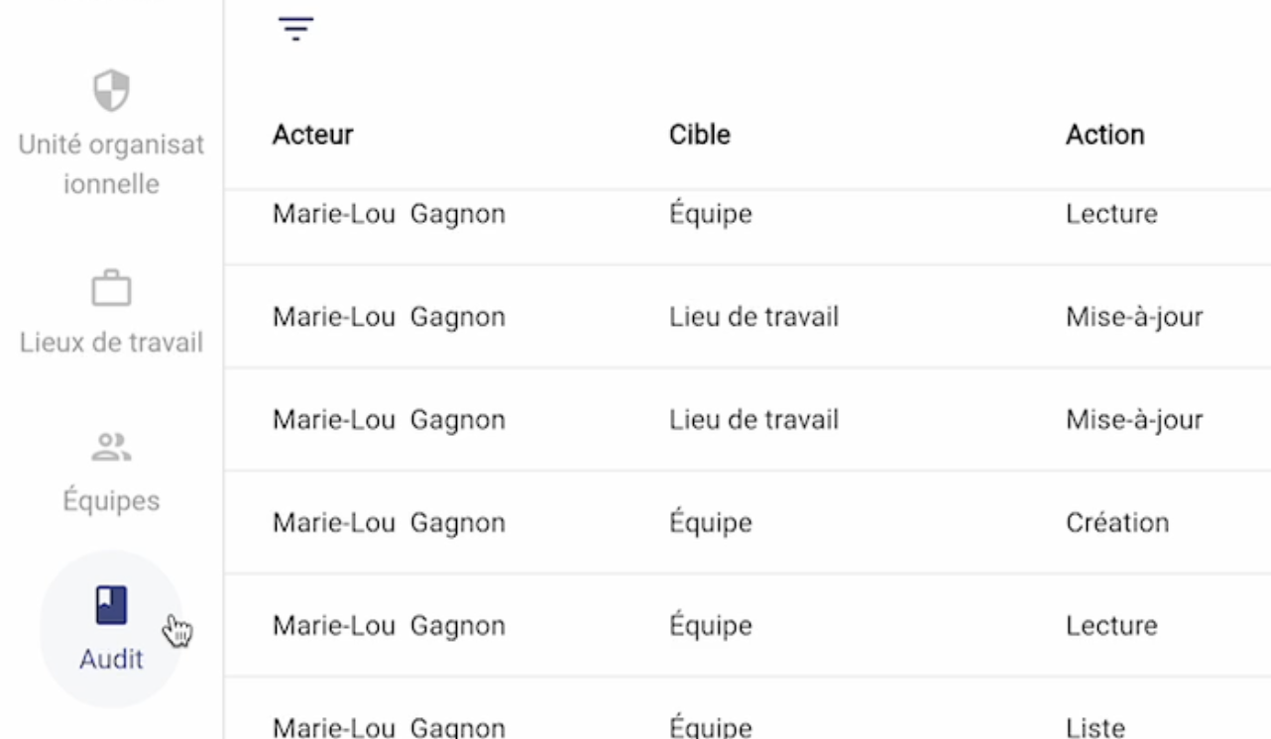The width and height of the screenshot is (1271, 739).
Task: Click the second Lieu de travail cell
Action: [753, 420]
